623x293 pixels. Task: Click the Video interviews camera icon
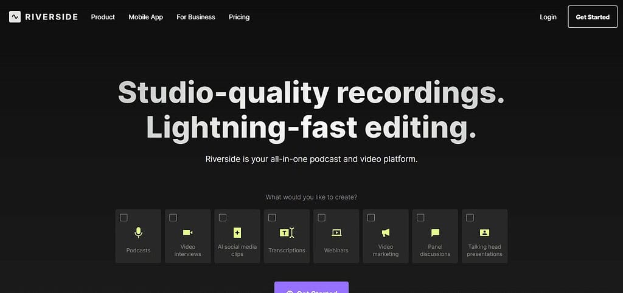(187, 232)
